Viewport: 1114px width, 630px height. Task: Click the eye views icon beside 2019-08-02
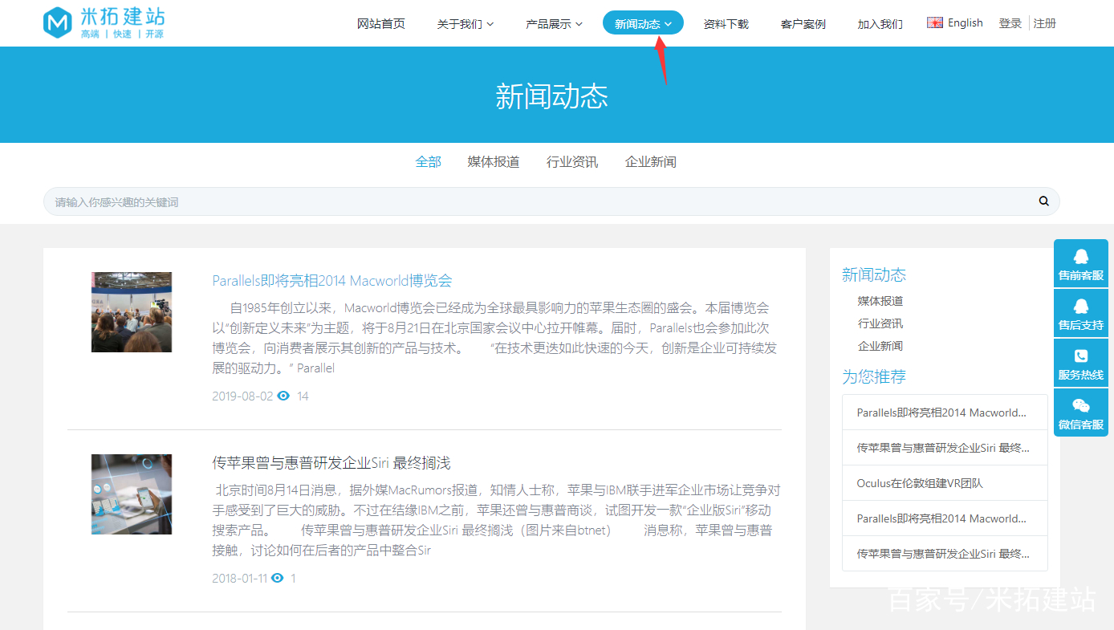click(x=283, y=396)
